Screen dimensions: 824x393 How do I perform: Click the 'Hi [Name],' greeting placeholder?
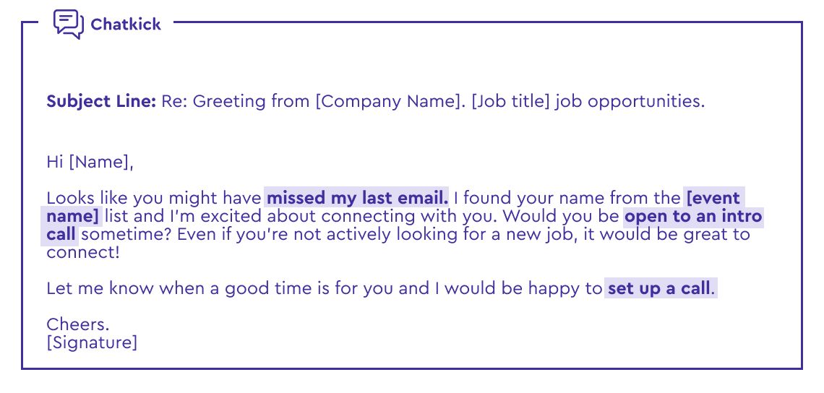pyautogui.click(x=90, y=162)
